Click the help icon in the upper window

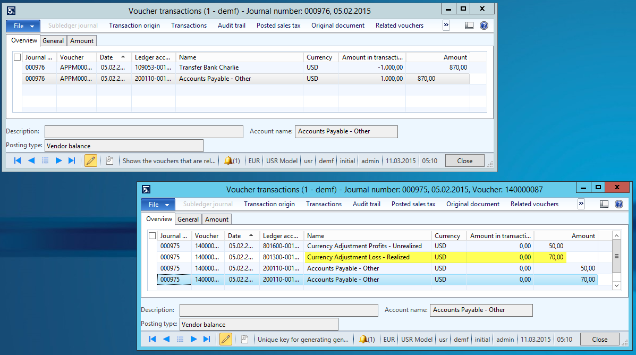point(484,26)
